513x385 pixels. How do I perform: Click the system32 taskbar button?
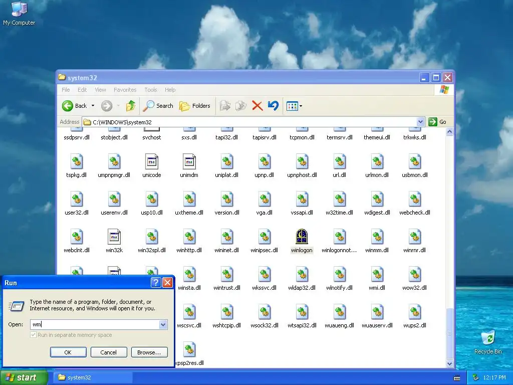(x=93, y=377)
